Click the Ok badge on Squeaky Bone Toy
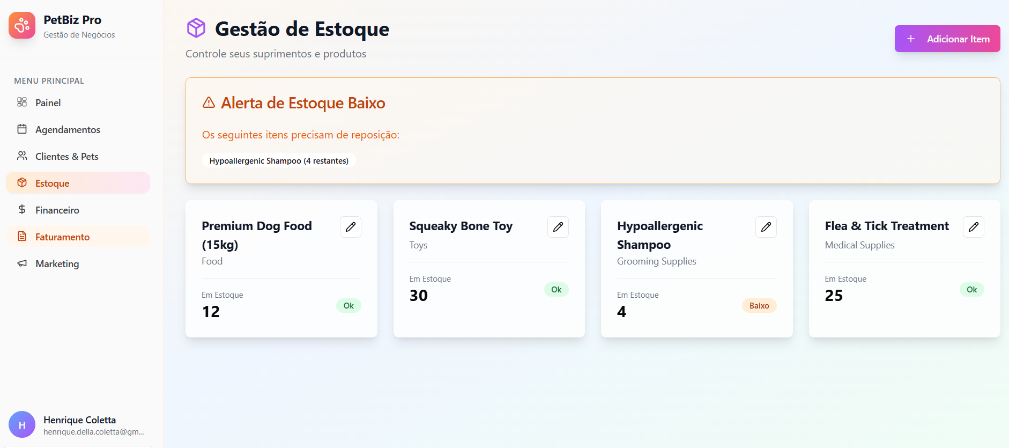Image resolution: width=1009 pixels, height=448 pixels. 556,289
